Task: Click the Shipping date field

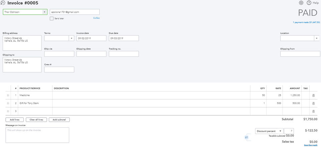Action: 91,54
